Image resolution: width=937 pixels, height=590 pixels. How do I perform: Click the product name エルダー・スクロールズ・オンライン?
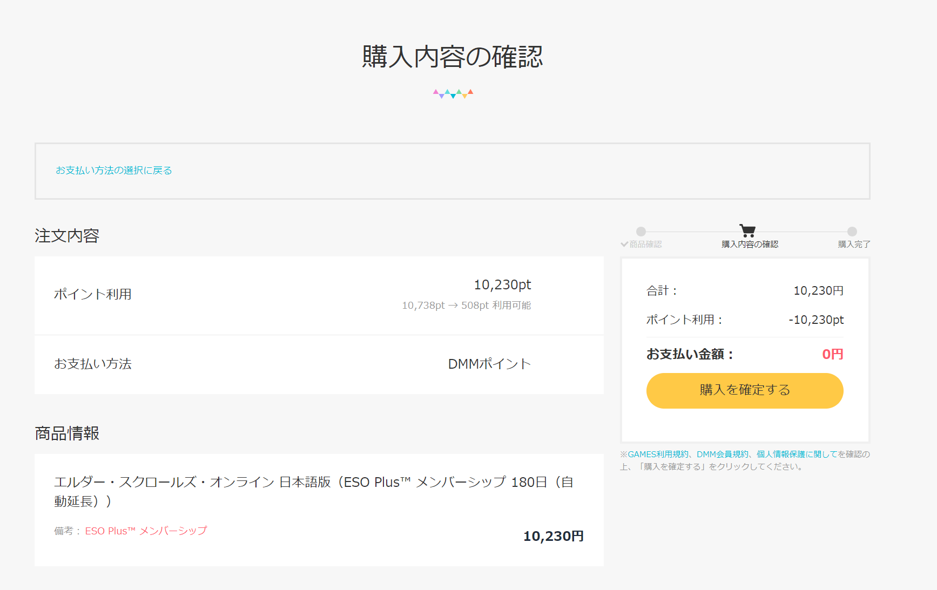(314, 492)
